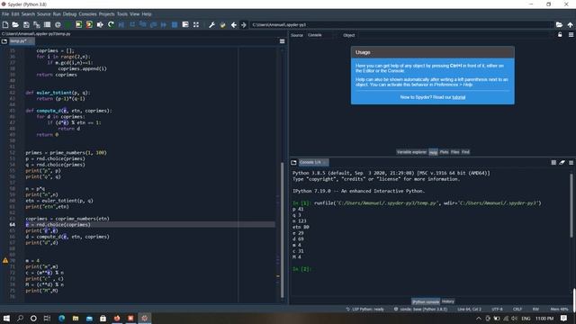Click the warning icon beside line 70
The image size is (576, 324).
tap(5, 260)
